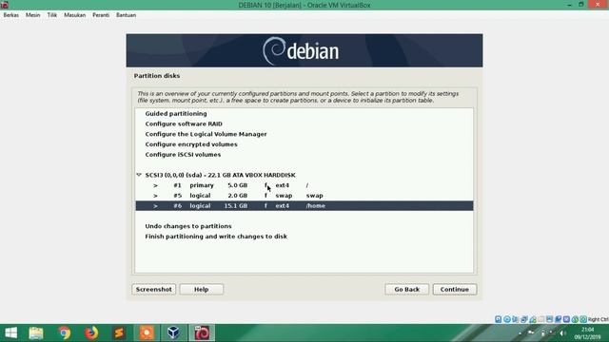The height and width of the screenshot is (342, 609).
Task: Open the Masukan menu
Action: pos(74,15)
